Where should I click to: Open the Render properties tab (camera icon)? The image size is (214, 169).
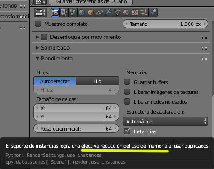point(55,13)
